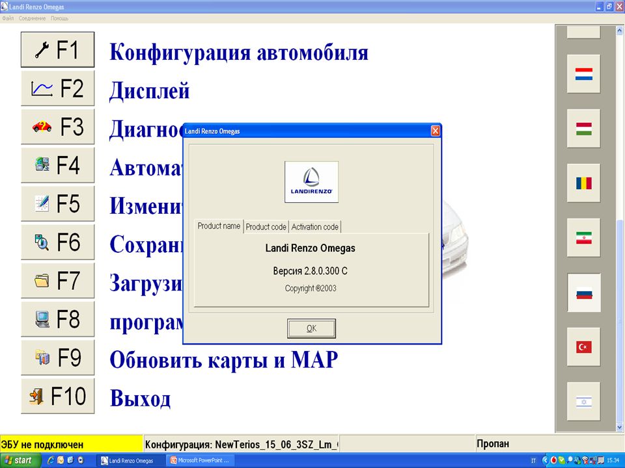The image size is (625, 468).
Task: Click the IT language indicator in the tray
Action: (x=534, y=461)
